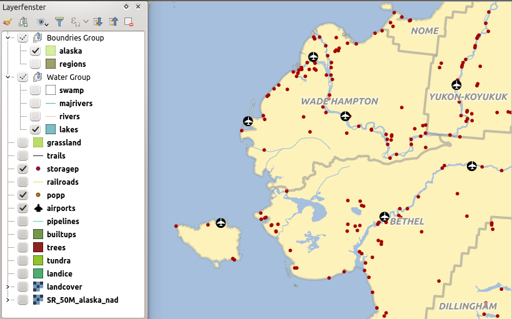
Task: Click the add group icon
Action: pyautogui.click(x=23, y=22)
